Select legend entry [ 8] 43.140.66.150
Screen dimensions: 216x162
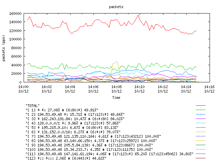(x=91, y=141)
